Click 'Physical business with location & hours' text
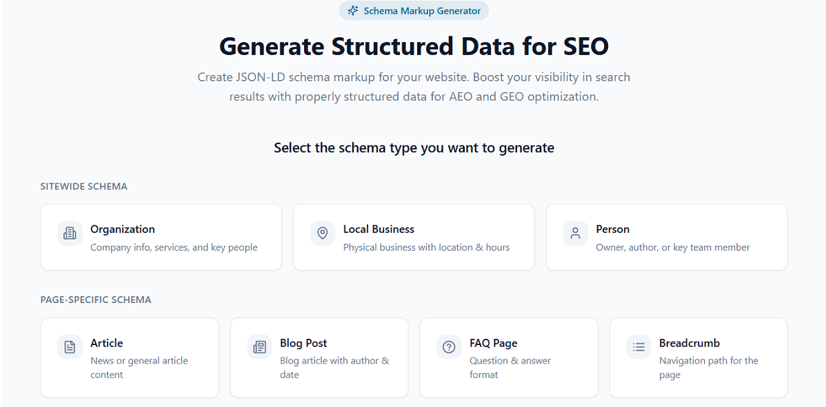 tap(426, 247)
